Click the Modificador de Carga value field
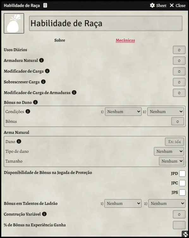The height and width of the screenshot is (238, 189). pos(179,71)
